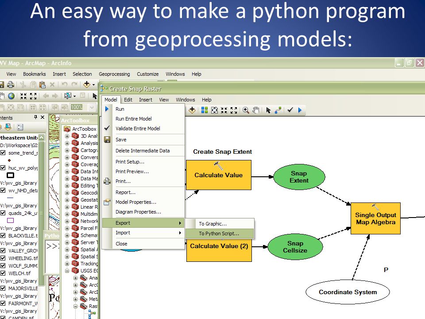This screenshot has height=319, width=425.
Task: Toggle the MAJORSVILLE layer checkbox
Action: point(3,288)
